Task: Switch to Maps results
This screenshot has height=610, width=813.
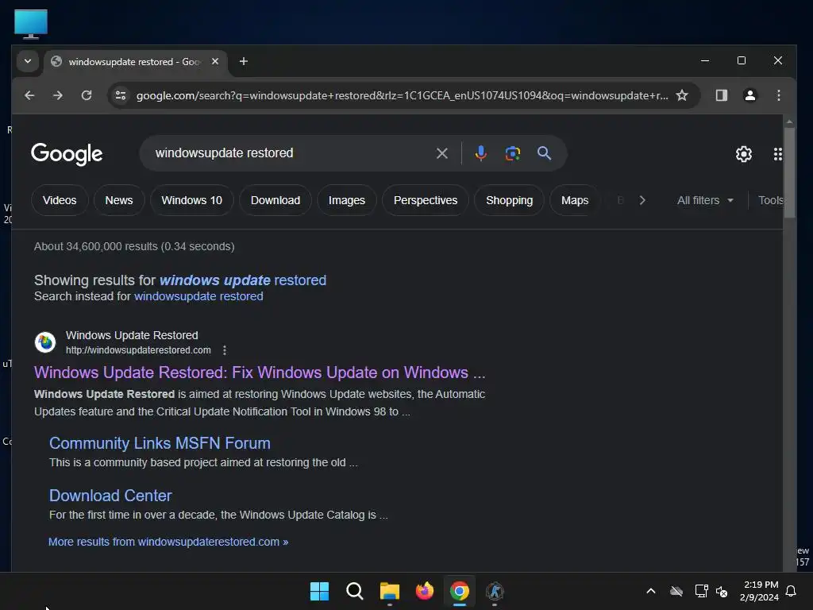Action: pos(575,200)
